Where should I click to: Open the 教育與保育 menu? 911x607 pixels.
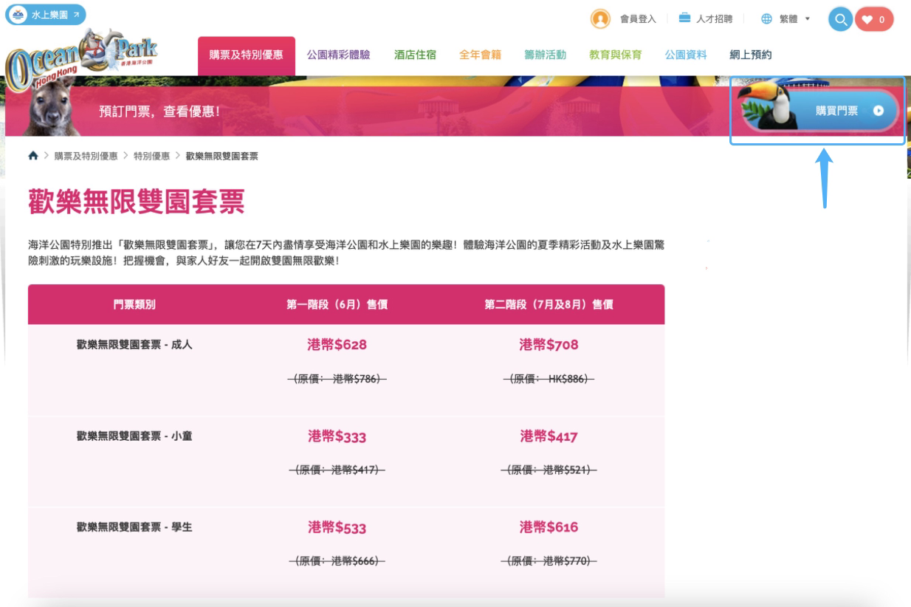coord(615,55)
